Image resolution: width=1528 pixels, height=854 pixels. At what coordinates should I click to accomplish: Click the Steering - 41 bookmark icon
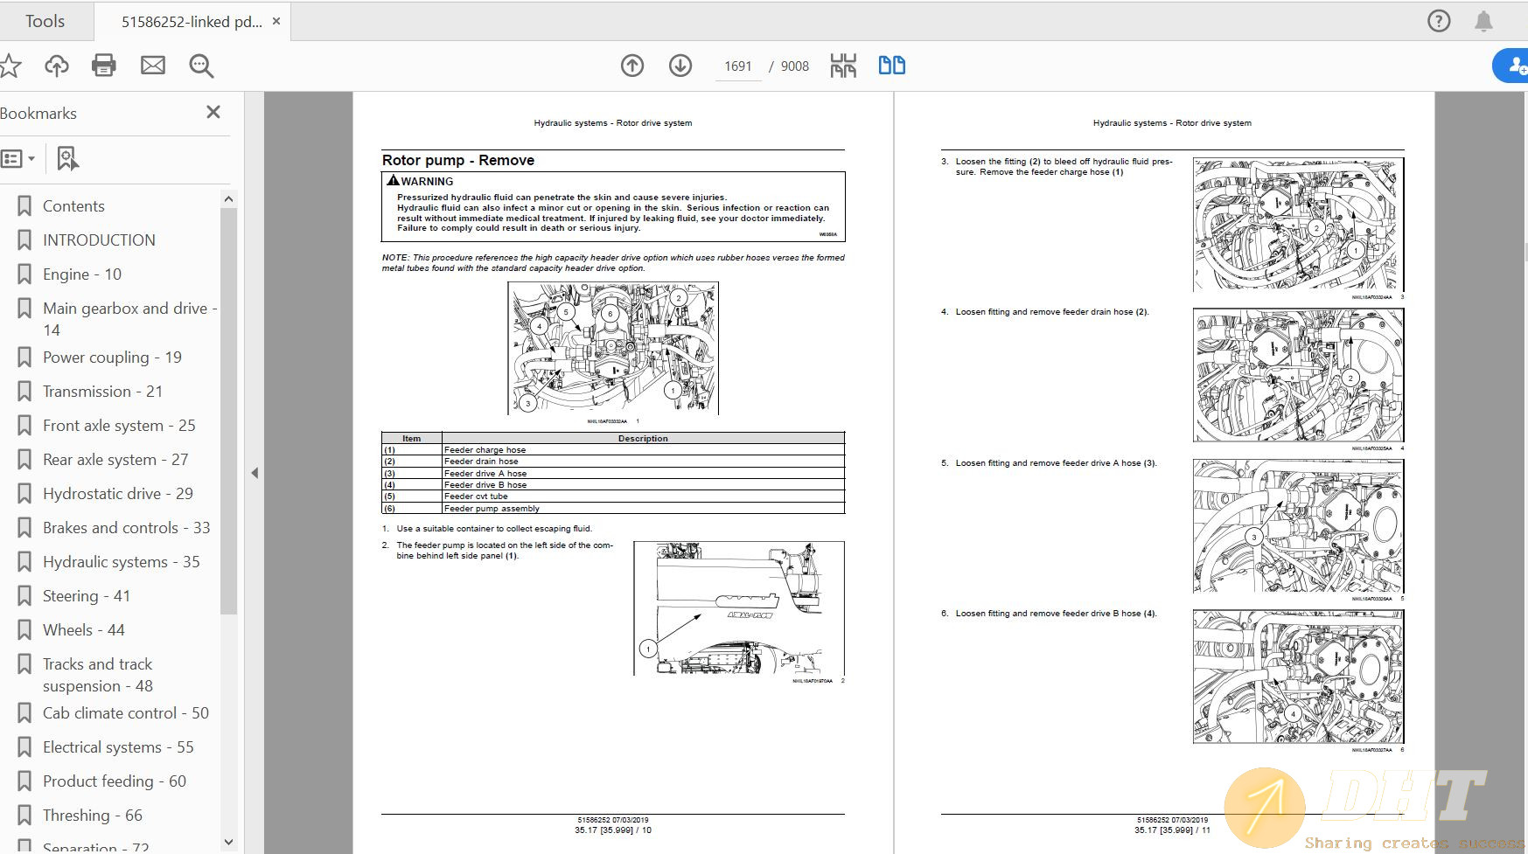point(24,596)
